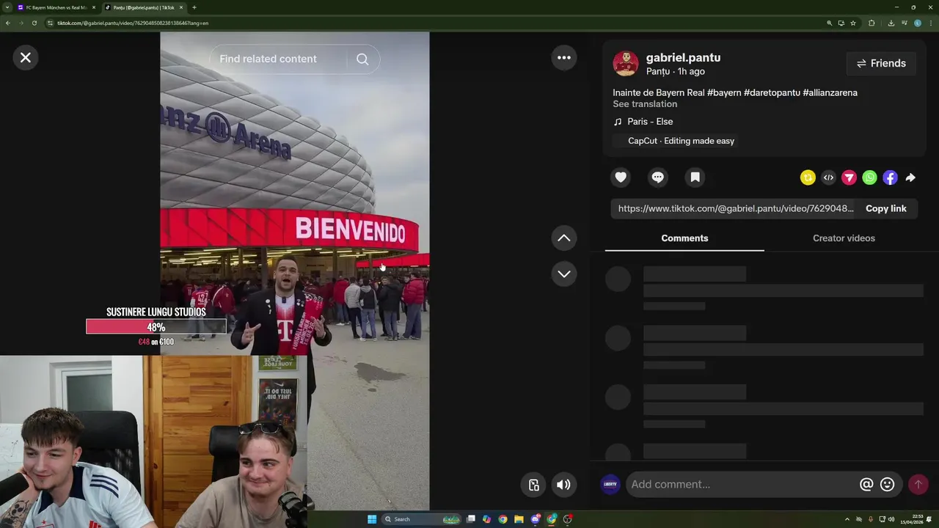Image resolution: width=939 pixels, height=528 pixels.
Task: Select the Panțu TikTok browser tab
Action: click(x=143, y=7)
